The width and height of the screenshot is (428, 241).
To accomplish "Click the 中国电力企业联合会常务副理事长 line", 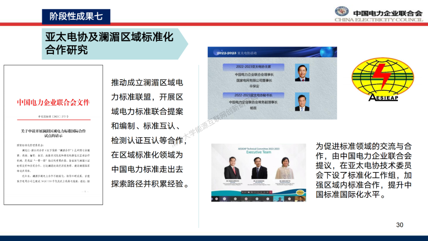I will click(253, 102).
